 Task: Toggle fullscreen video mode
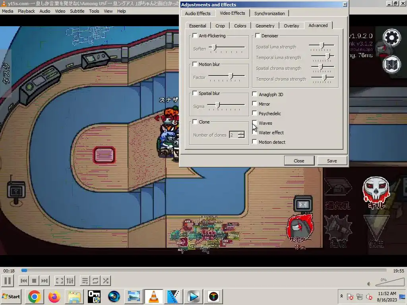coord(60,281)
